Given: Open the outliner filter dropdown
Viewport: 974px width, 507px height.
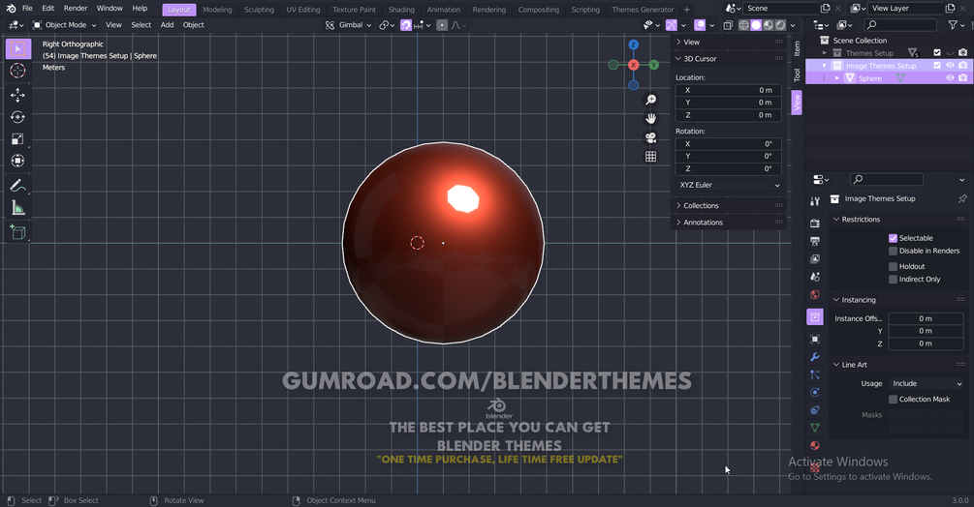Looking at the screenshot, I should (956, 25).
